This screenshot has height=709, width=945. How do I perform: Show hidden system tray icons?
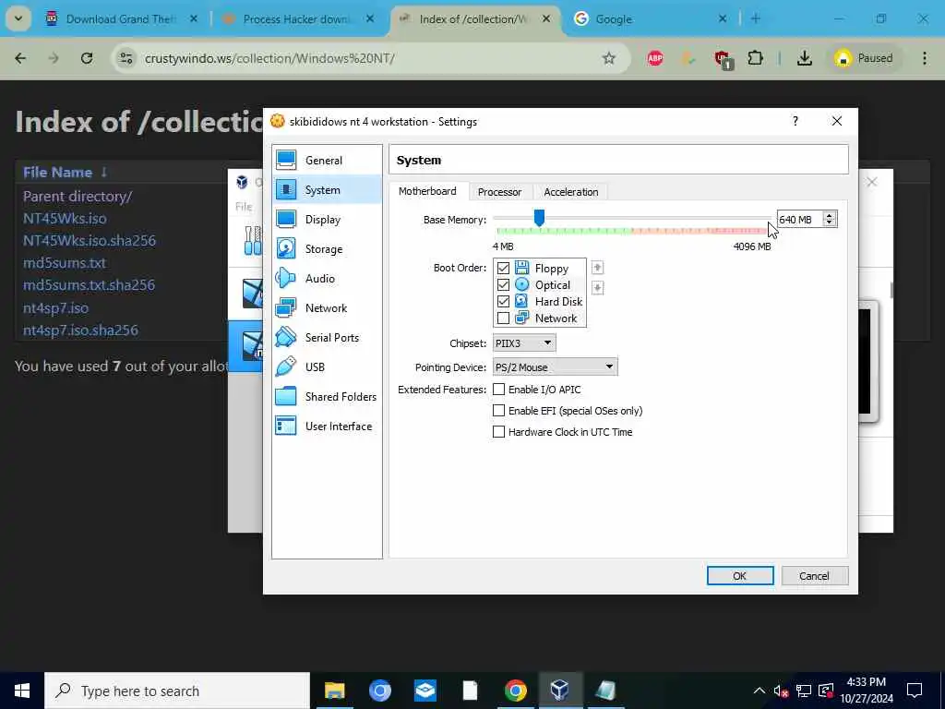[759, 691]
